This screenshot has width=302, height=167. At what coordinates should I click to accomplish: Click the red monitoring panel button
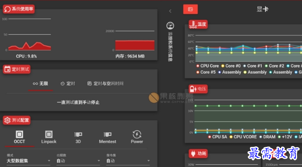point(190,9)
